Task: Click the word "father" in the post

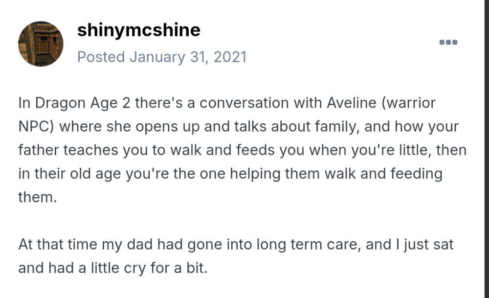Action: (39, 151)
